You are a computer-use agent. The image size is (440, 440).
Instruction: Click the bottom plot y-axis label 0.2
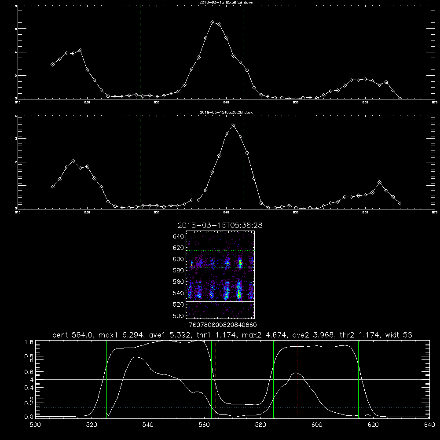29,403
